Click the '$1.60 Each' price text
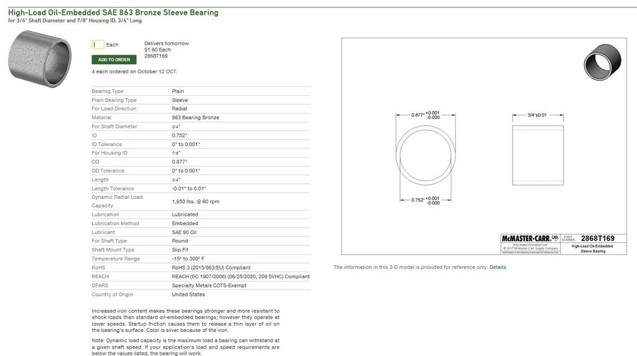The width and height of the screenshot is (637, 356). point(157,50)
